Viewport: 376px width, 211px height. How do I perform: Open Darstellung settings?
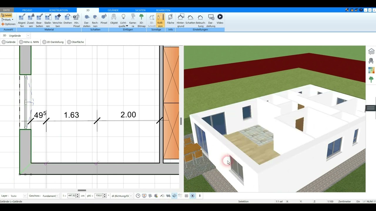(211, 21)
